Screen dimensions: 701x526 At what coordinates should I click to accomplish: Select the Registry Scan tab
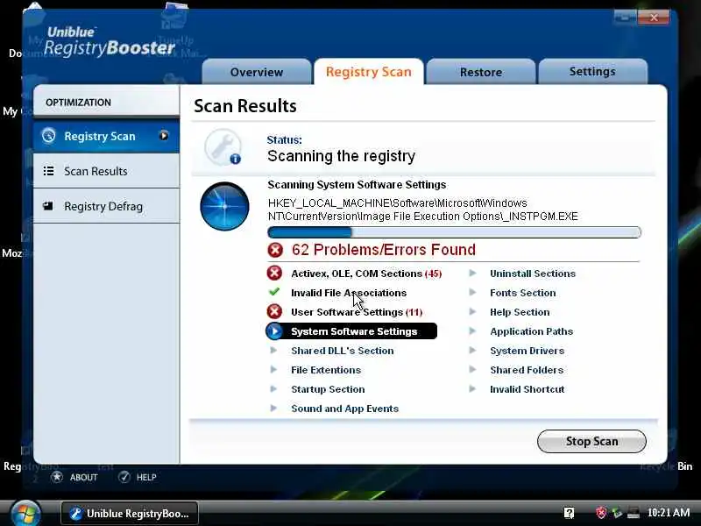coord(369,72)
